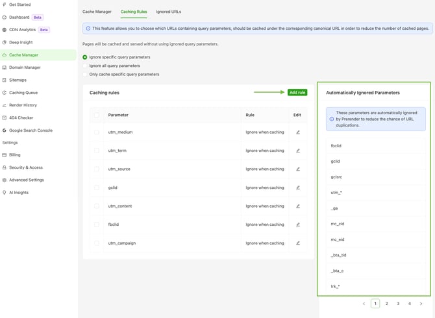
Task: Open the Cache Manager tab
Action: click(97, 12)
